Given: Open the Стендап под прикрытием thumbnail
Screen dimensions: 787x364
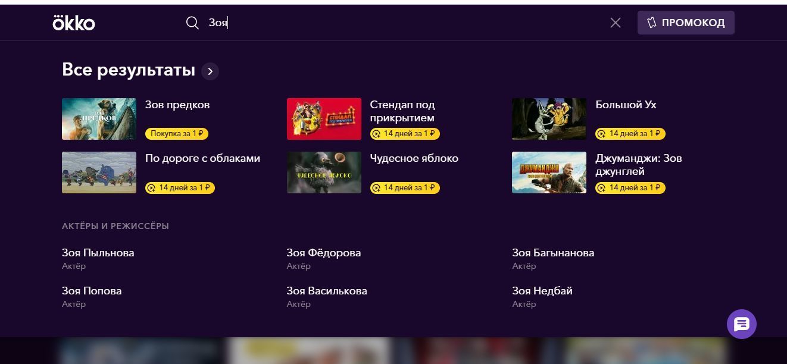Looking at the screenshot, I should (324, 119).
